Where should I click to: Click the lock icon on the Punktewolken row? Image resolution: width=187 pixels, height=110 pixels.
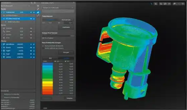pyautogui.click(x=34, y=12)
